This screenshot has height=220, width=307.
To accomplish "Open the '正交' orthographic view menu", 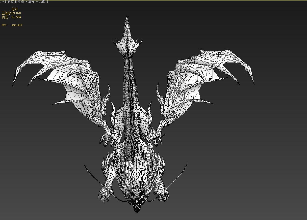I will coord(11,2).
